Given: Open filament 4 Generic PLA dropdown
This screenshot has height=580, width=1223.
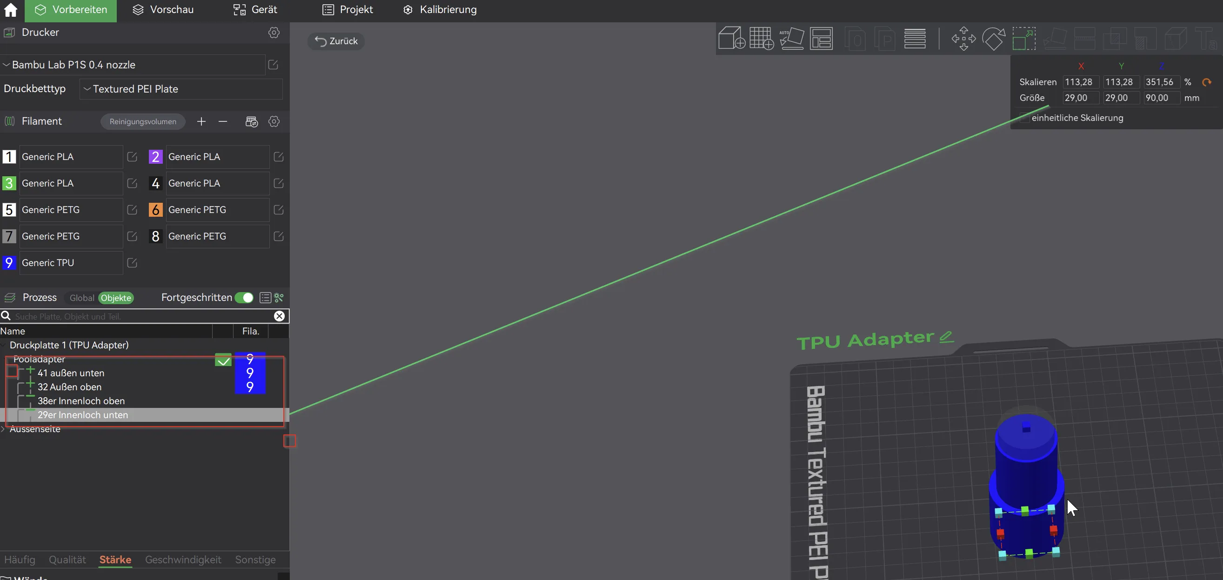Looking at the screenshot, I should click(217, 183).
